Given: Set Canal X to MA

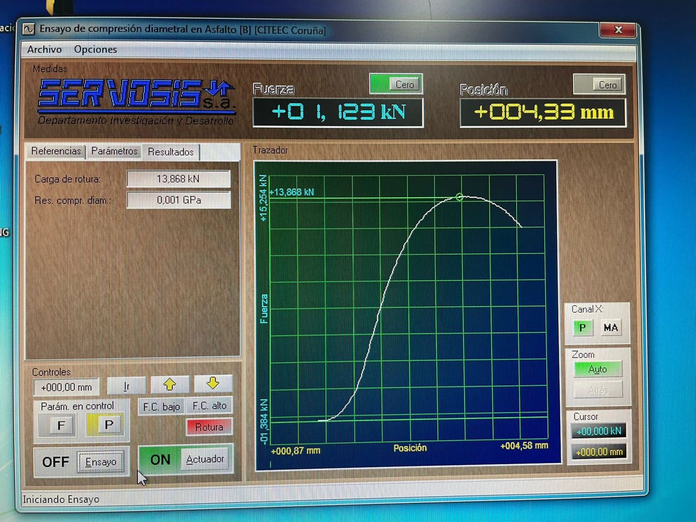Looking at the screenshot, I should pos(611,328).
